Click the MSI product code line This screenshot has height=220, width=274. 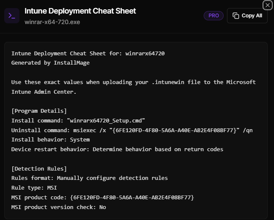102,198
